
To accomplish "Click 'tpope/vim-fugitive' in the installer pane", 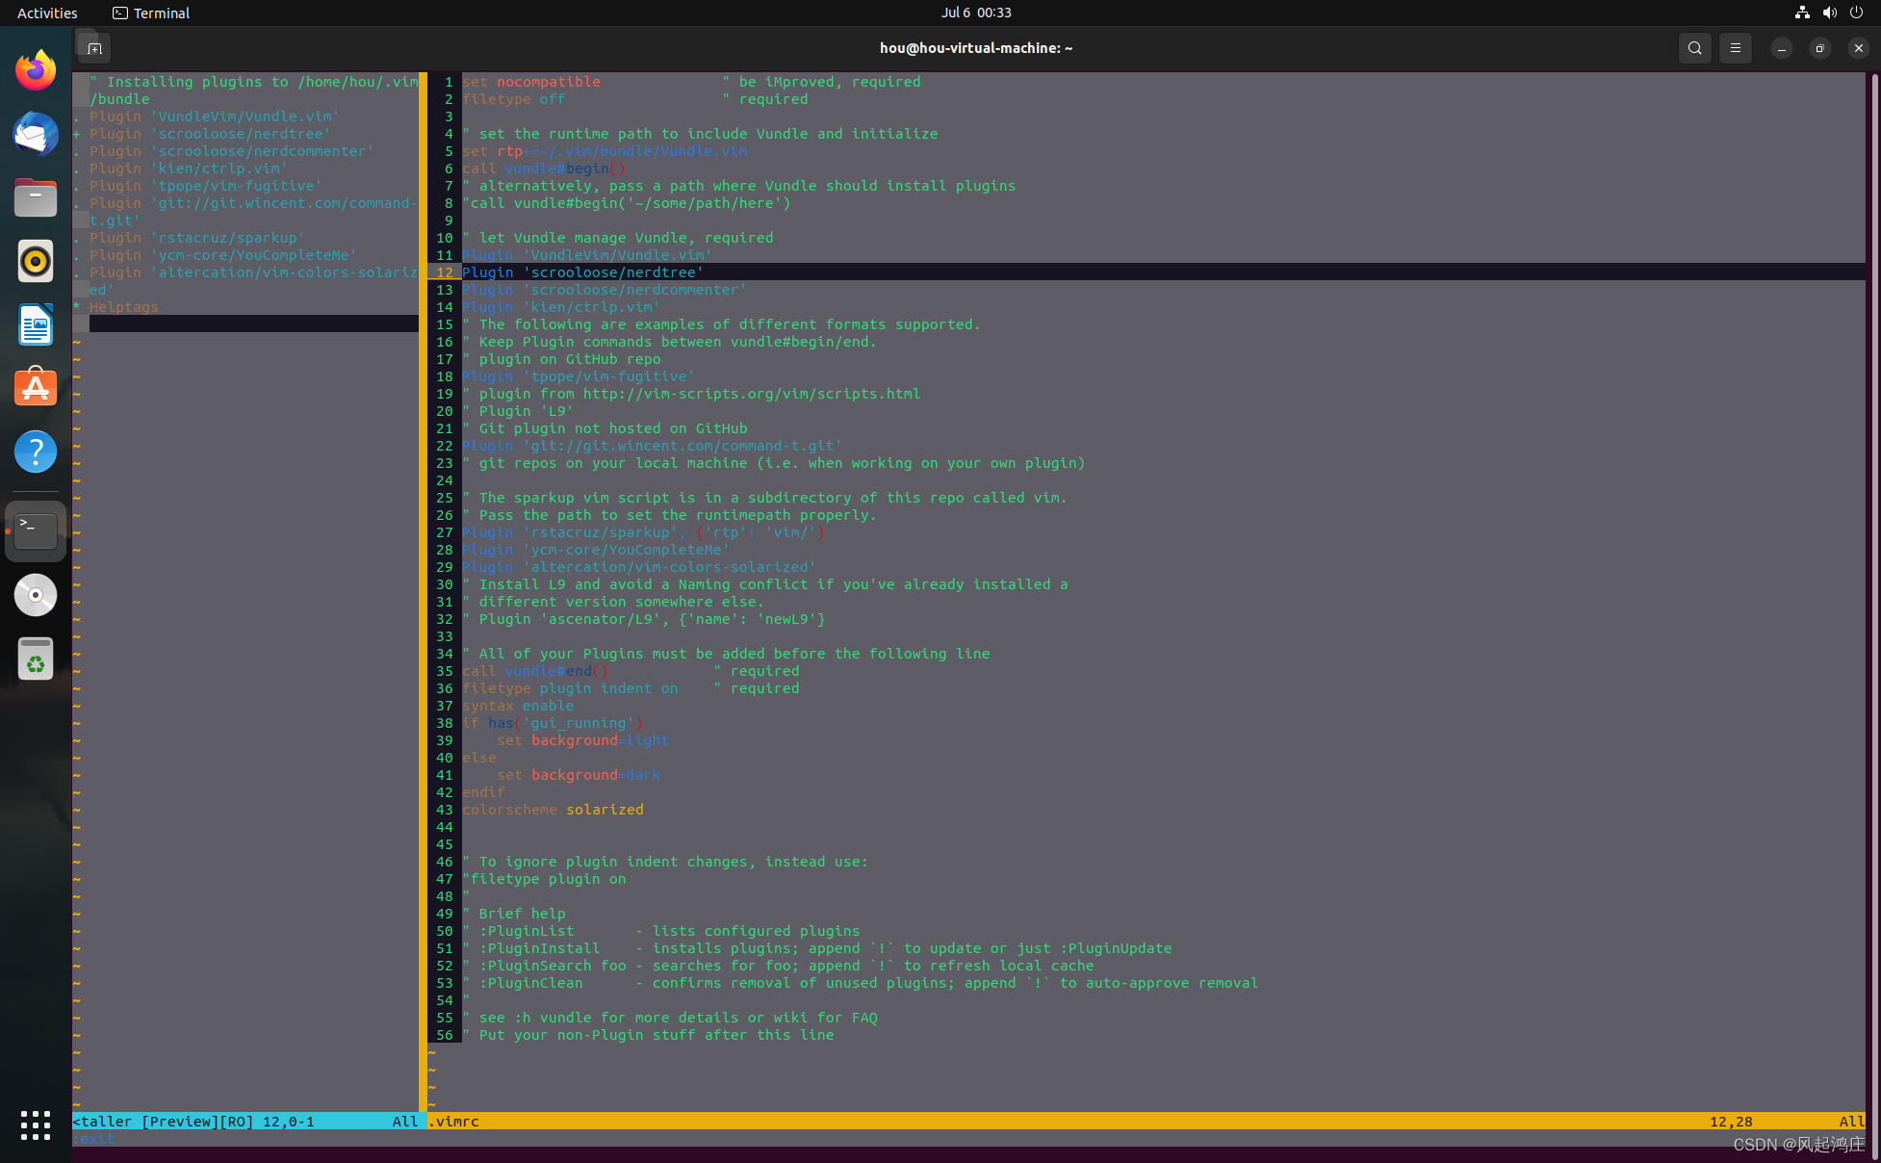I will pyautogui.click(x=237, y=186).
